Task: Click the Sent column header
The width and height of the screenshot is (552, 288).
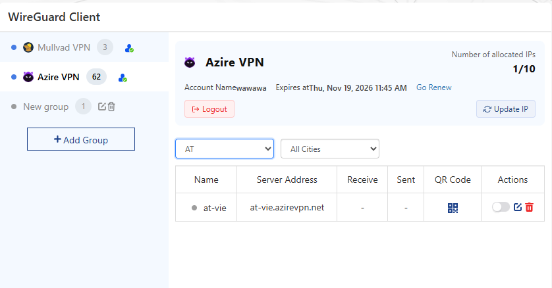Action: [406, 180]
